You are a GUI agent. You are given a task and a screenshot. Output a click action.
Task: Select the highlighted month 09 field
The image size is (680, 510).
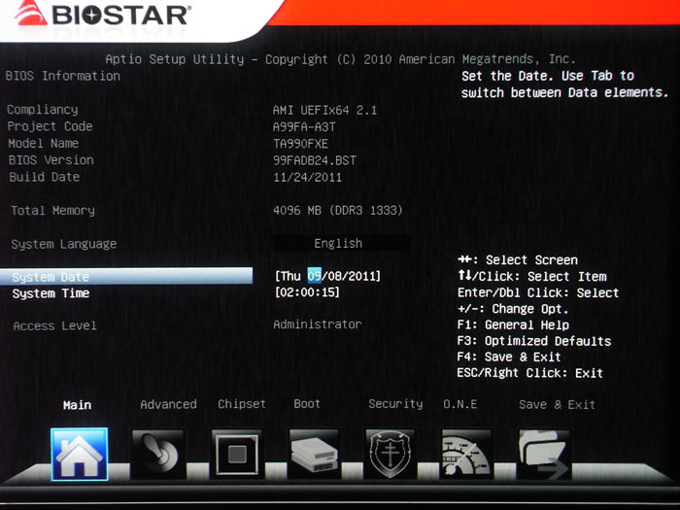point(315,276)
